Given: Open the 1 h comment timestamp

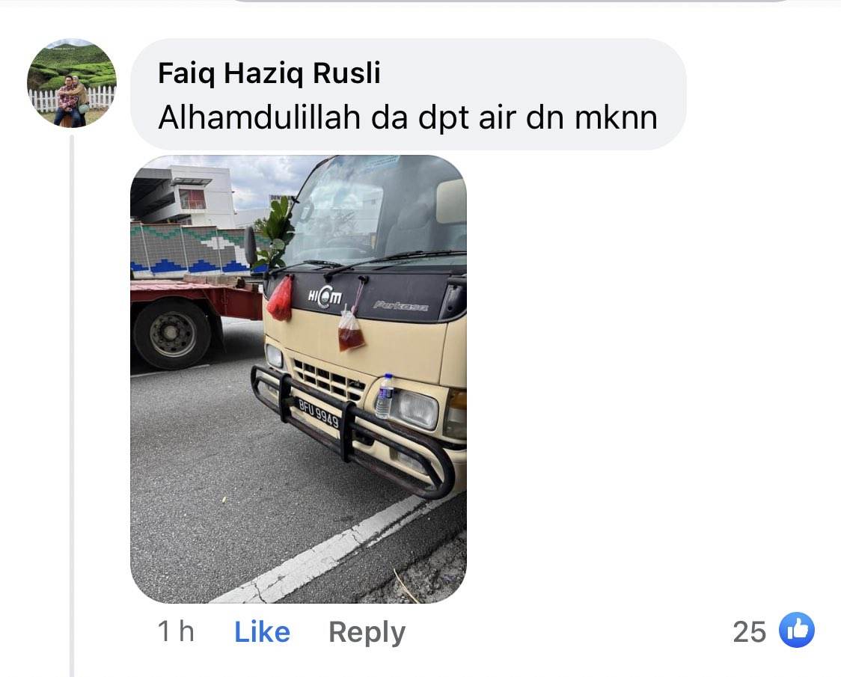Looking at the screenshot, I should pyautogui.click(x=176, y=631).
